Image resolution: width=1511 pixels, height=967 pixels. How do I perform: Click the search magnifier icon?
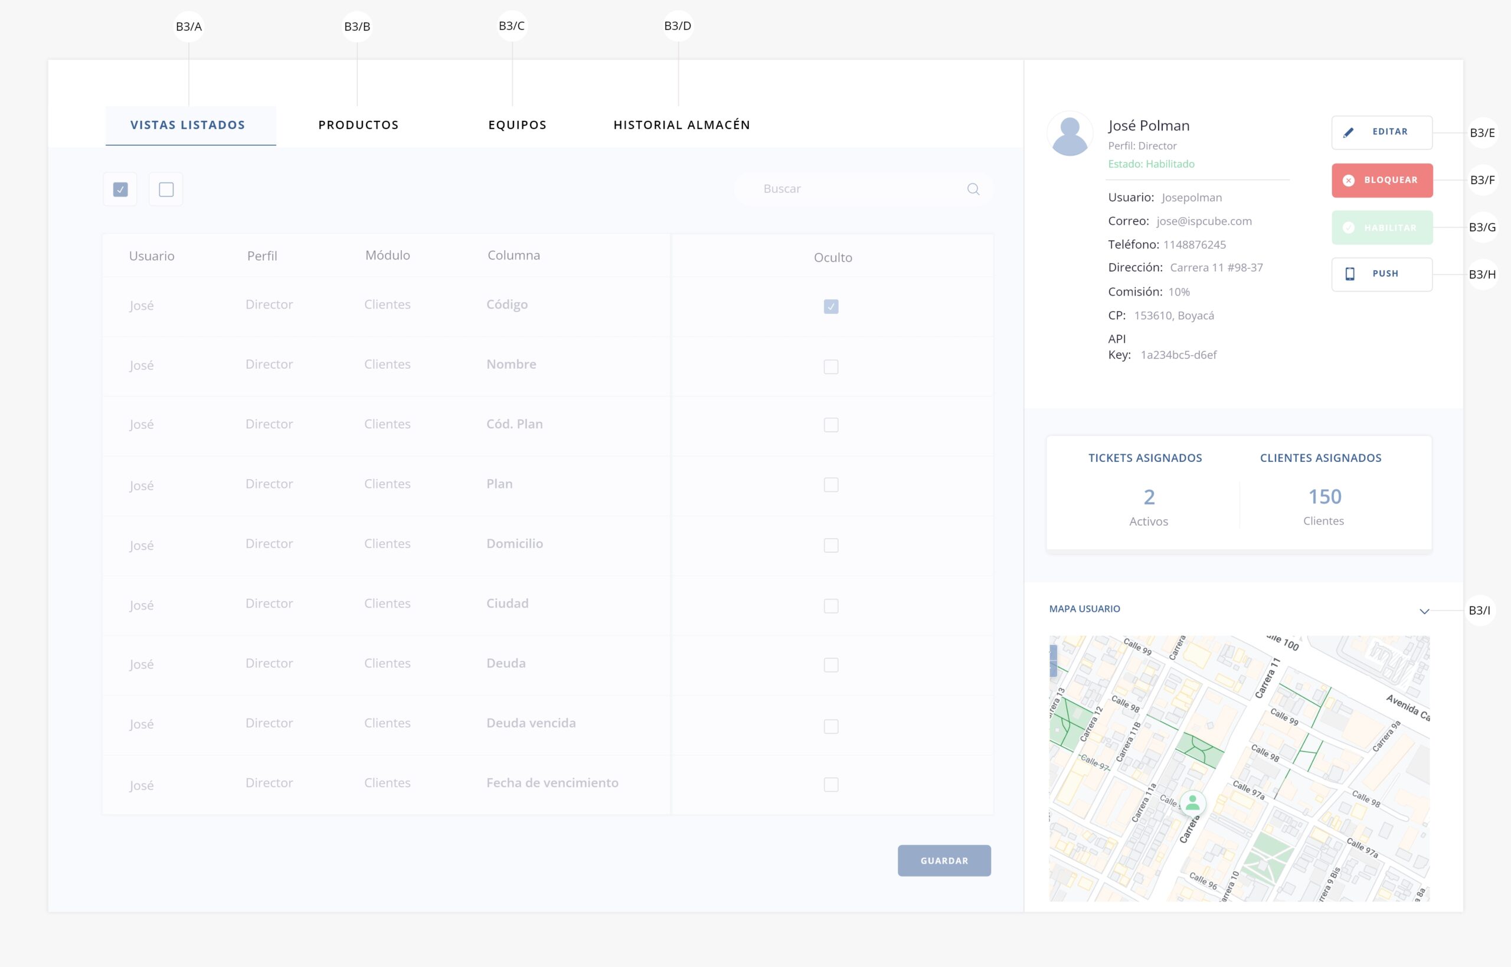973,189
